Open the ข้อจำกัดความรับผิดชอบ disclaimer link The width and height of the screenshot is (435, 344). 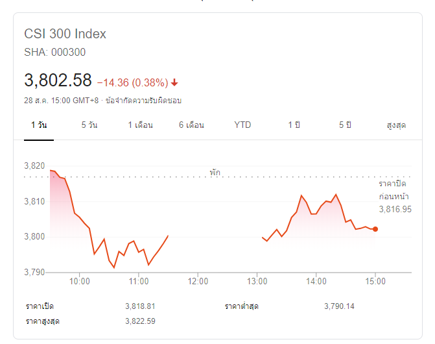143,101
